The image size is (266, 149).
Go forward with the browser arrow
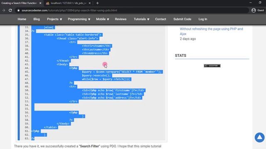click(4, 10)
